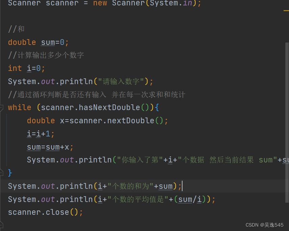Click 'scanner.close();' statement
The width and height of the screenshot is (289, 231).
[x=45, y=212]
